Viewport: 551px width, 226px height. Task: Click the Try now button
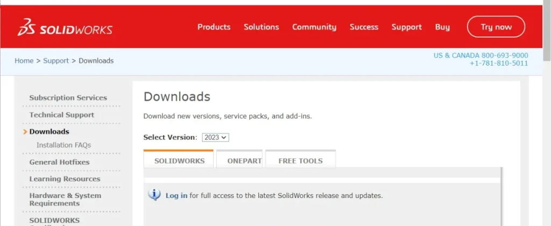(496, 27)
